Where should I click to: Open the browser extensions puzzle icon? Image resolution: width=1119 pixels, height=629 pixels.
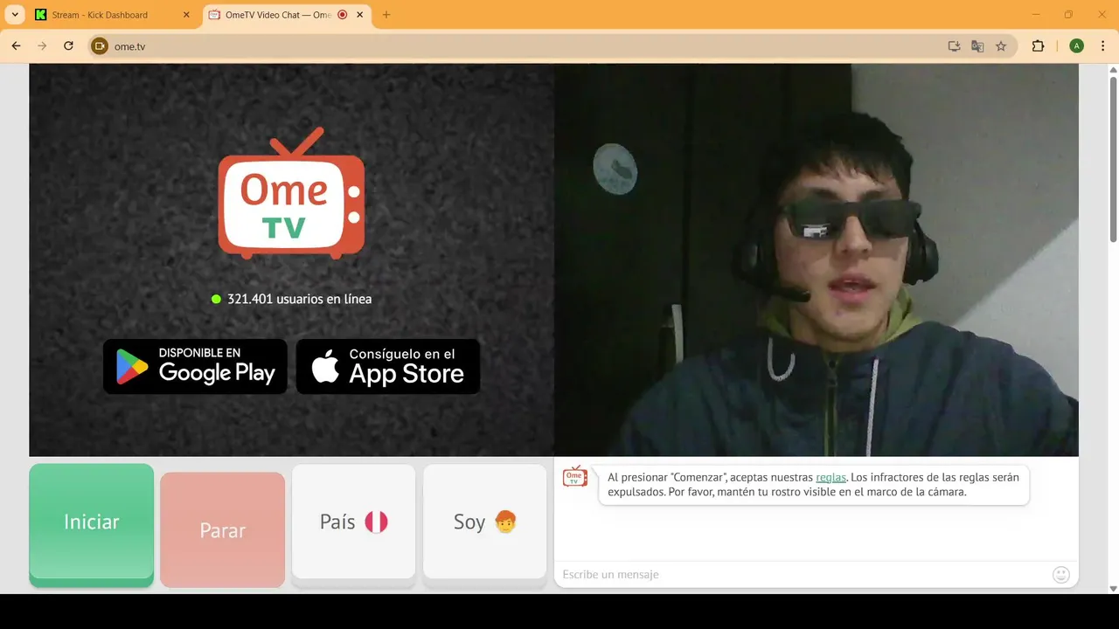[1039, 46]
